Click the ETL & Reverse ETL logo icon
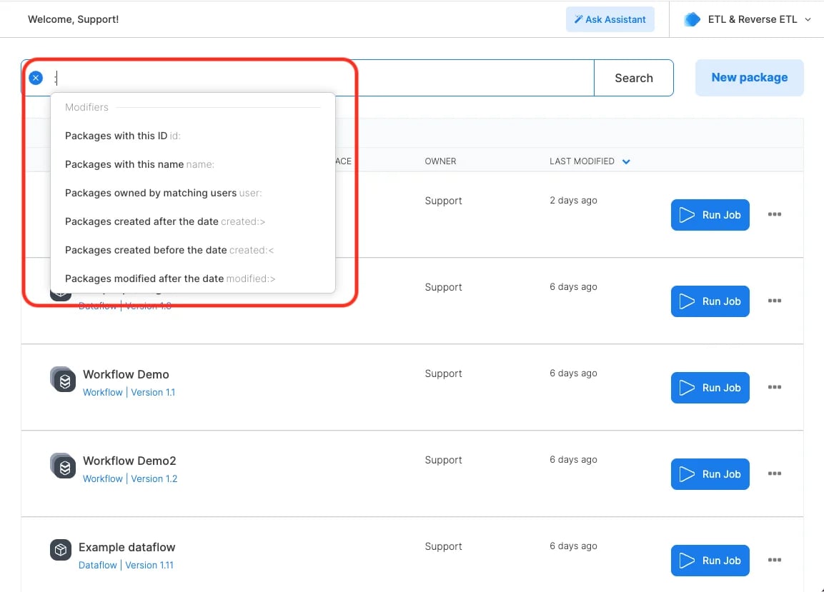This screenshot has width=824, height=592. pyautogui.click(x=692, y=19)
